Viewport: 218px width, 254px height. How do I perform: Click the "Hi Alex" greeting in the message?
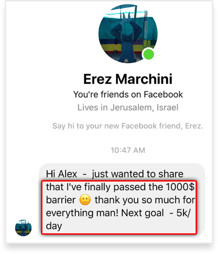(61, 174)
